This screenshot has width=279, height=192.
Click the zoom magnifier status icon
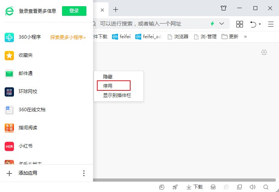click(x=266, y=187)
